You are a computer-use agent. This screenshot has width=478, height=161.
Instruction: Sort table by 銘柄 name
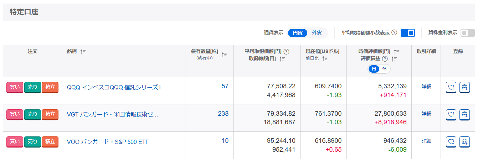tap(83, 52)
